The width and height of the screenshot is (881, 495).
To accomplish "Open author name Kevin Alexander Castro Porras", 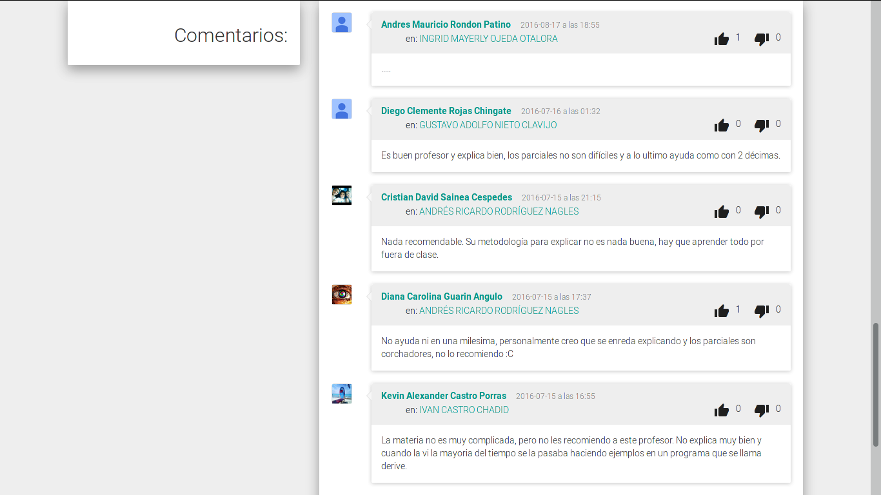I will pyautogui.click(x=444, y=396).
